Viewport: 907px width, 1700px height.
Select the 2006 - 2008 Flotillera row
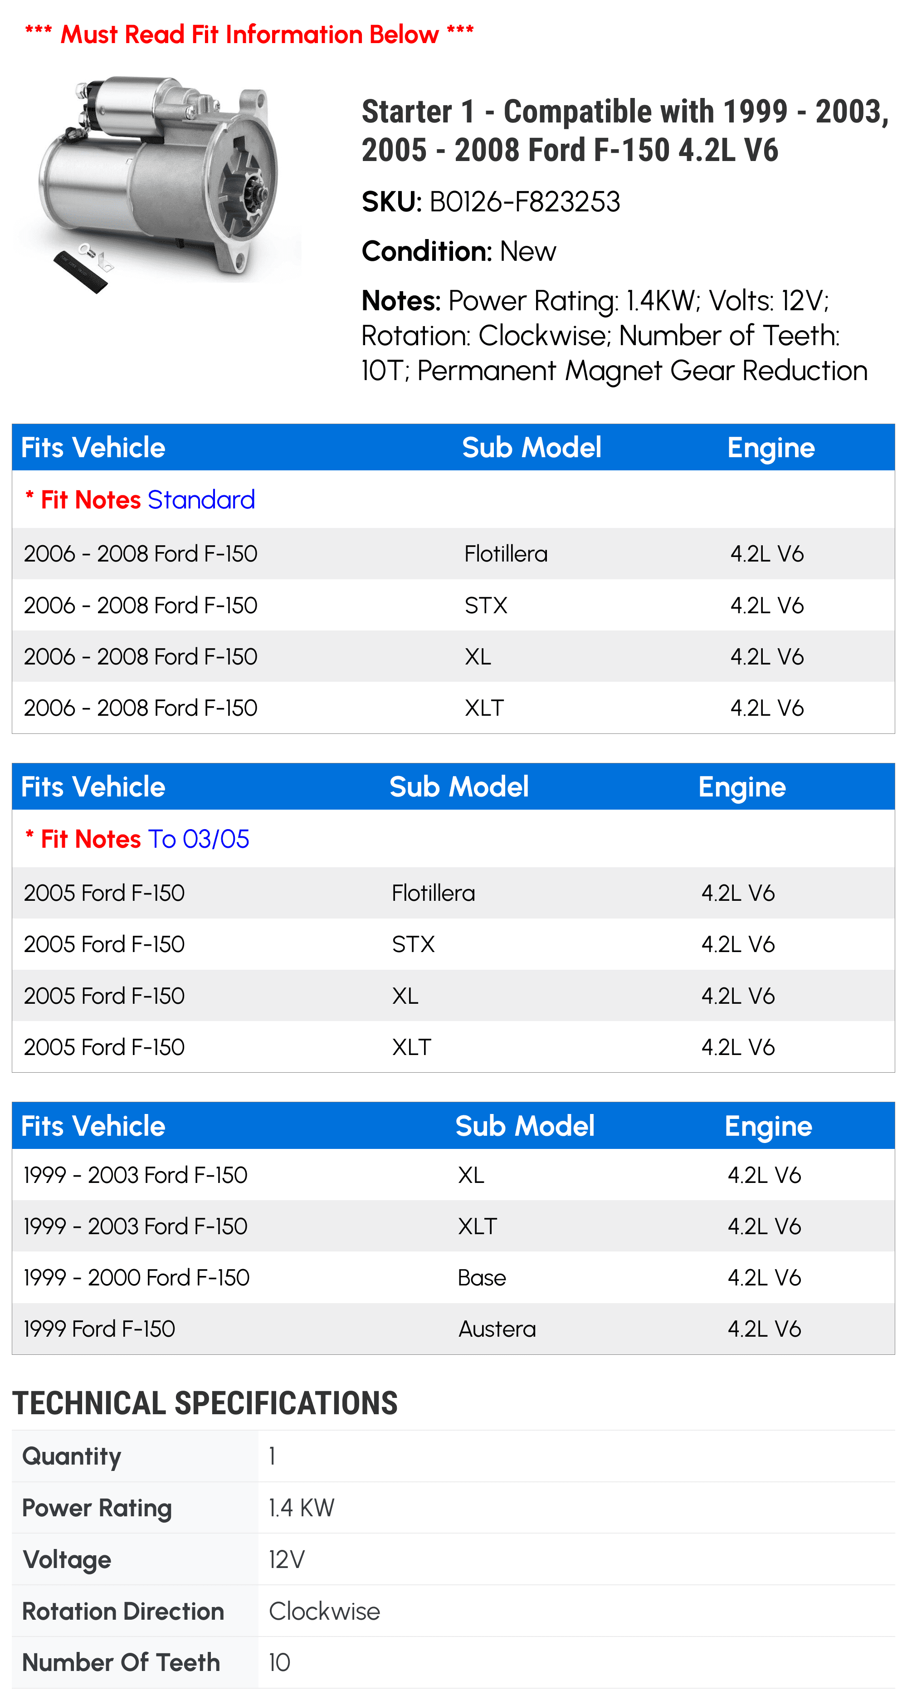453,554
